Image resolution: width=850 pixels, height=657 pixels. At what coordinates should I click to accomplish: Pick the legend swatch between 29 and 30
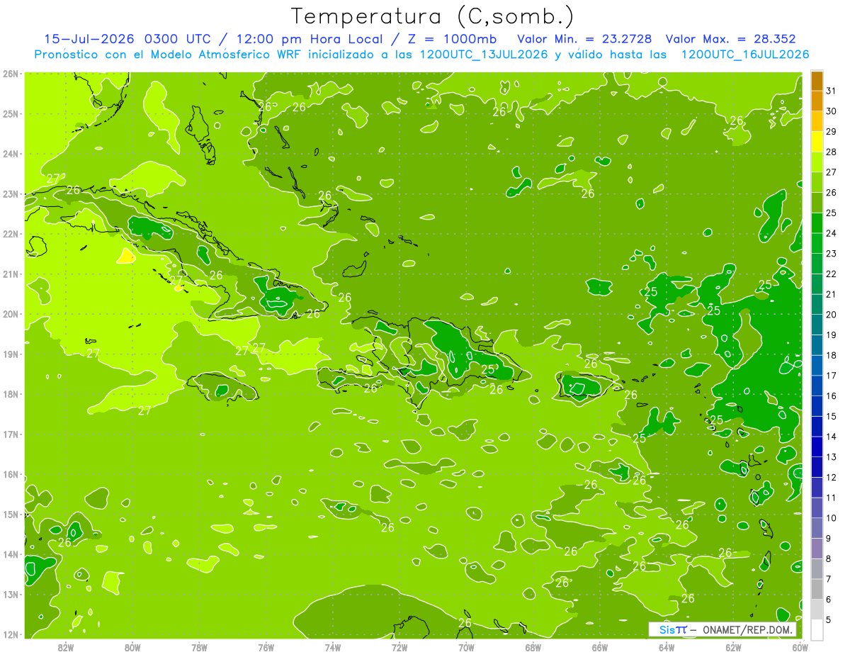point(817,122)
